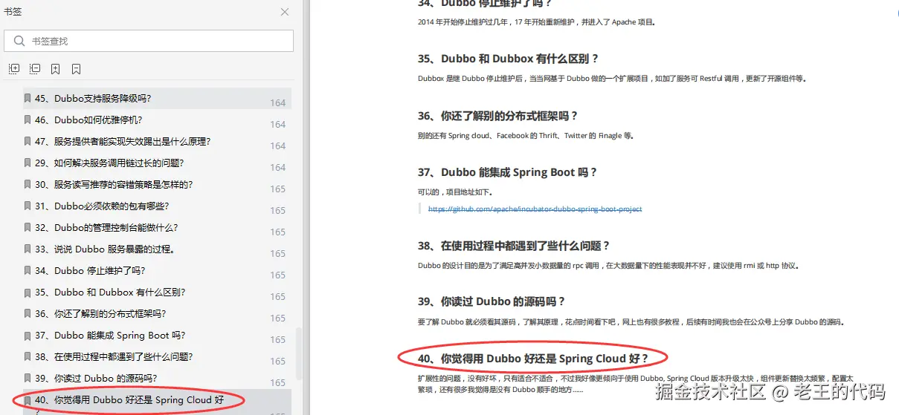The image size is (899, 415).
Task: Click bookmark flag icon beside 39、你读过 Dubbo 的源码吗?
Action: pos(28,378)
